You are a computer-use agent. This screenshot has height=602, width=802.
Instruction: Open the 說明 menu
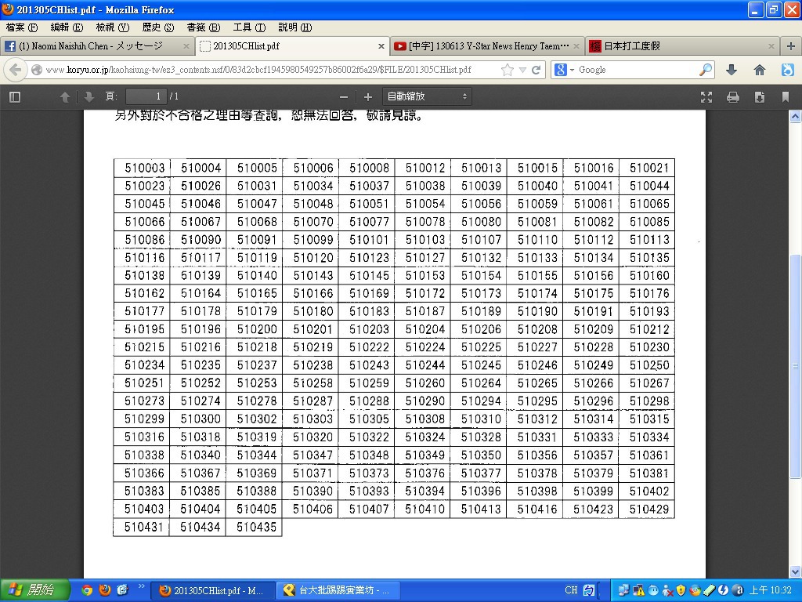pos(294,27)
